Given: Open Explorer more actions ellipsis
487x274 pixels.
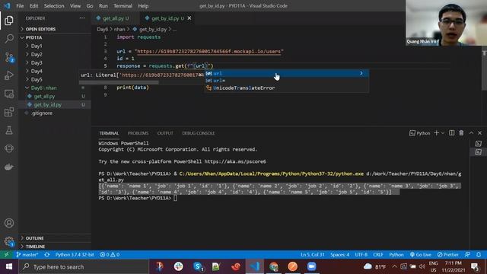Looking at the screenshot, I should coord(82,18).
